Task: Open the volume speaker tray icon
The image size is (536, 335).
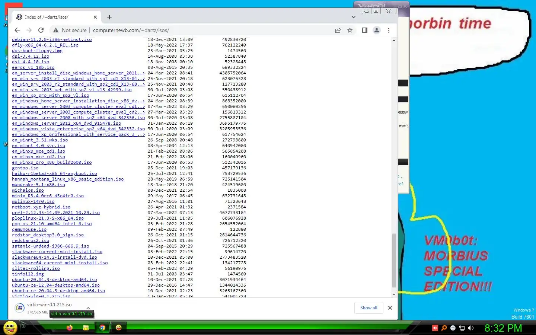Action: tap(471, 328)
